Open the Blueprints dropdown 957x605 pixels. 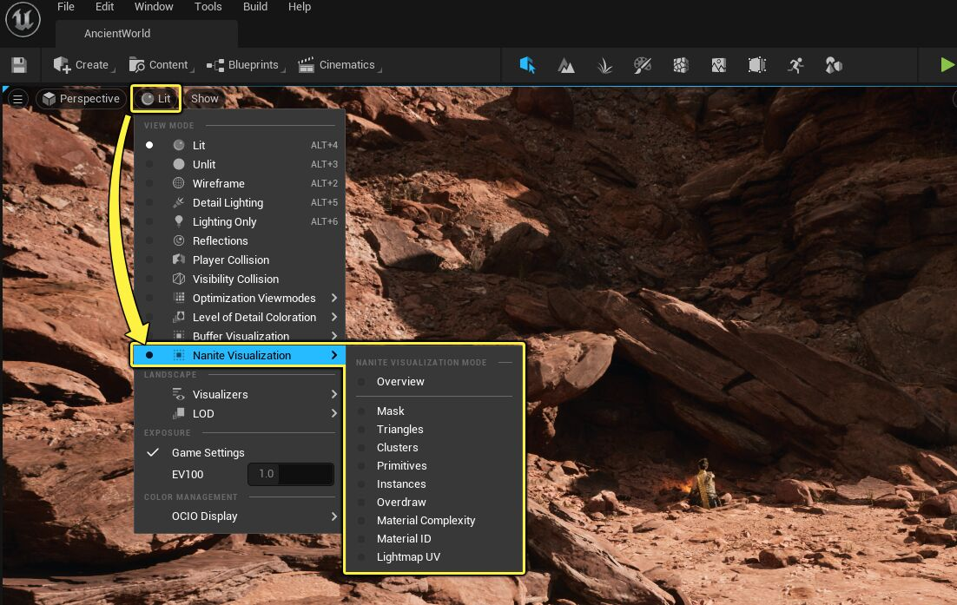pyautogui.click(x=245, y=65)
